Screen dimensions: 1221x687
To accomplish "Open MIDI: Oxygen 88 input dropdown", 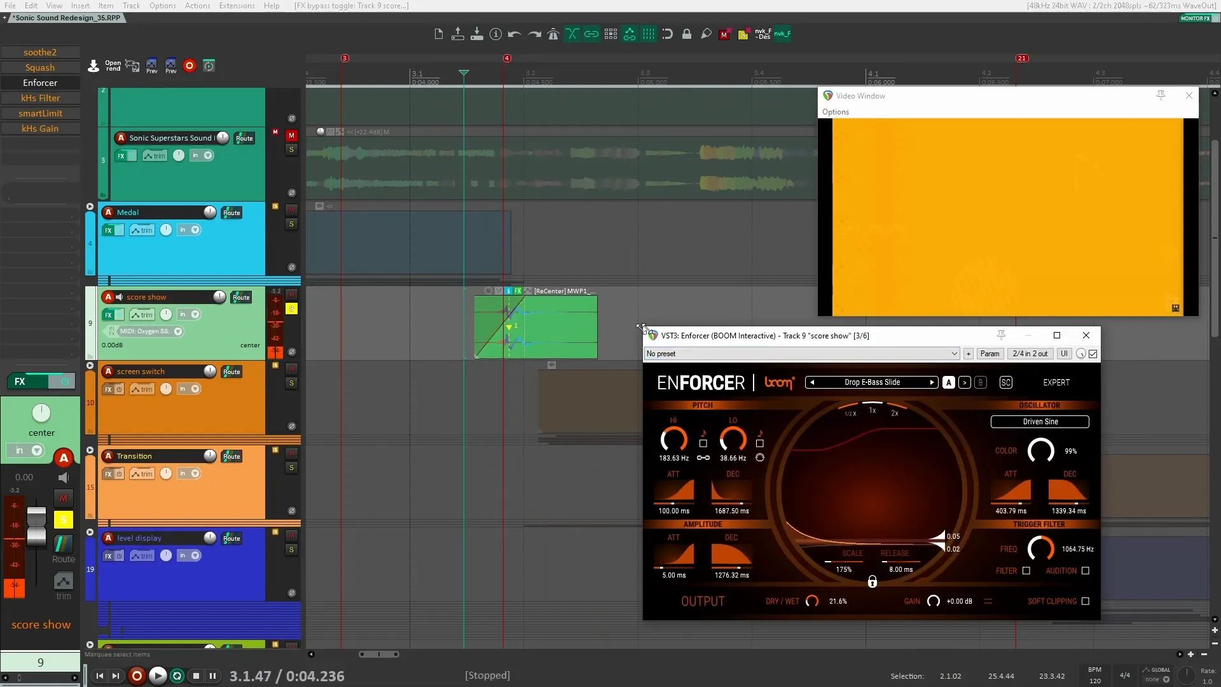I will [150, 331].
